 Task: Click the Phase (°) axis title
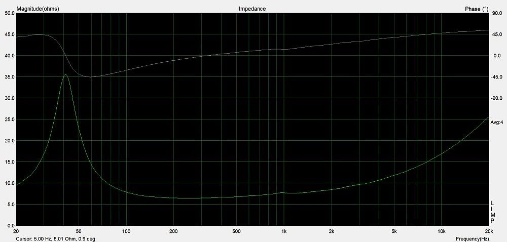pos(477,9)
